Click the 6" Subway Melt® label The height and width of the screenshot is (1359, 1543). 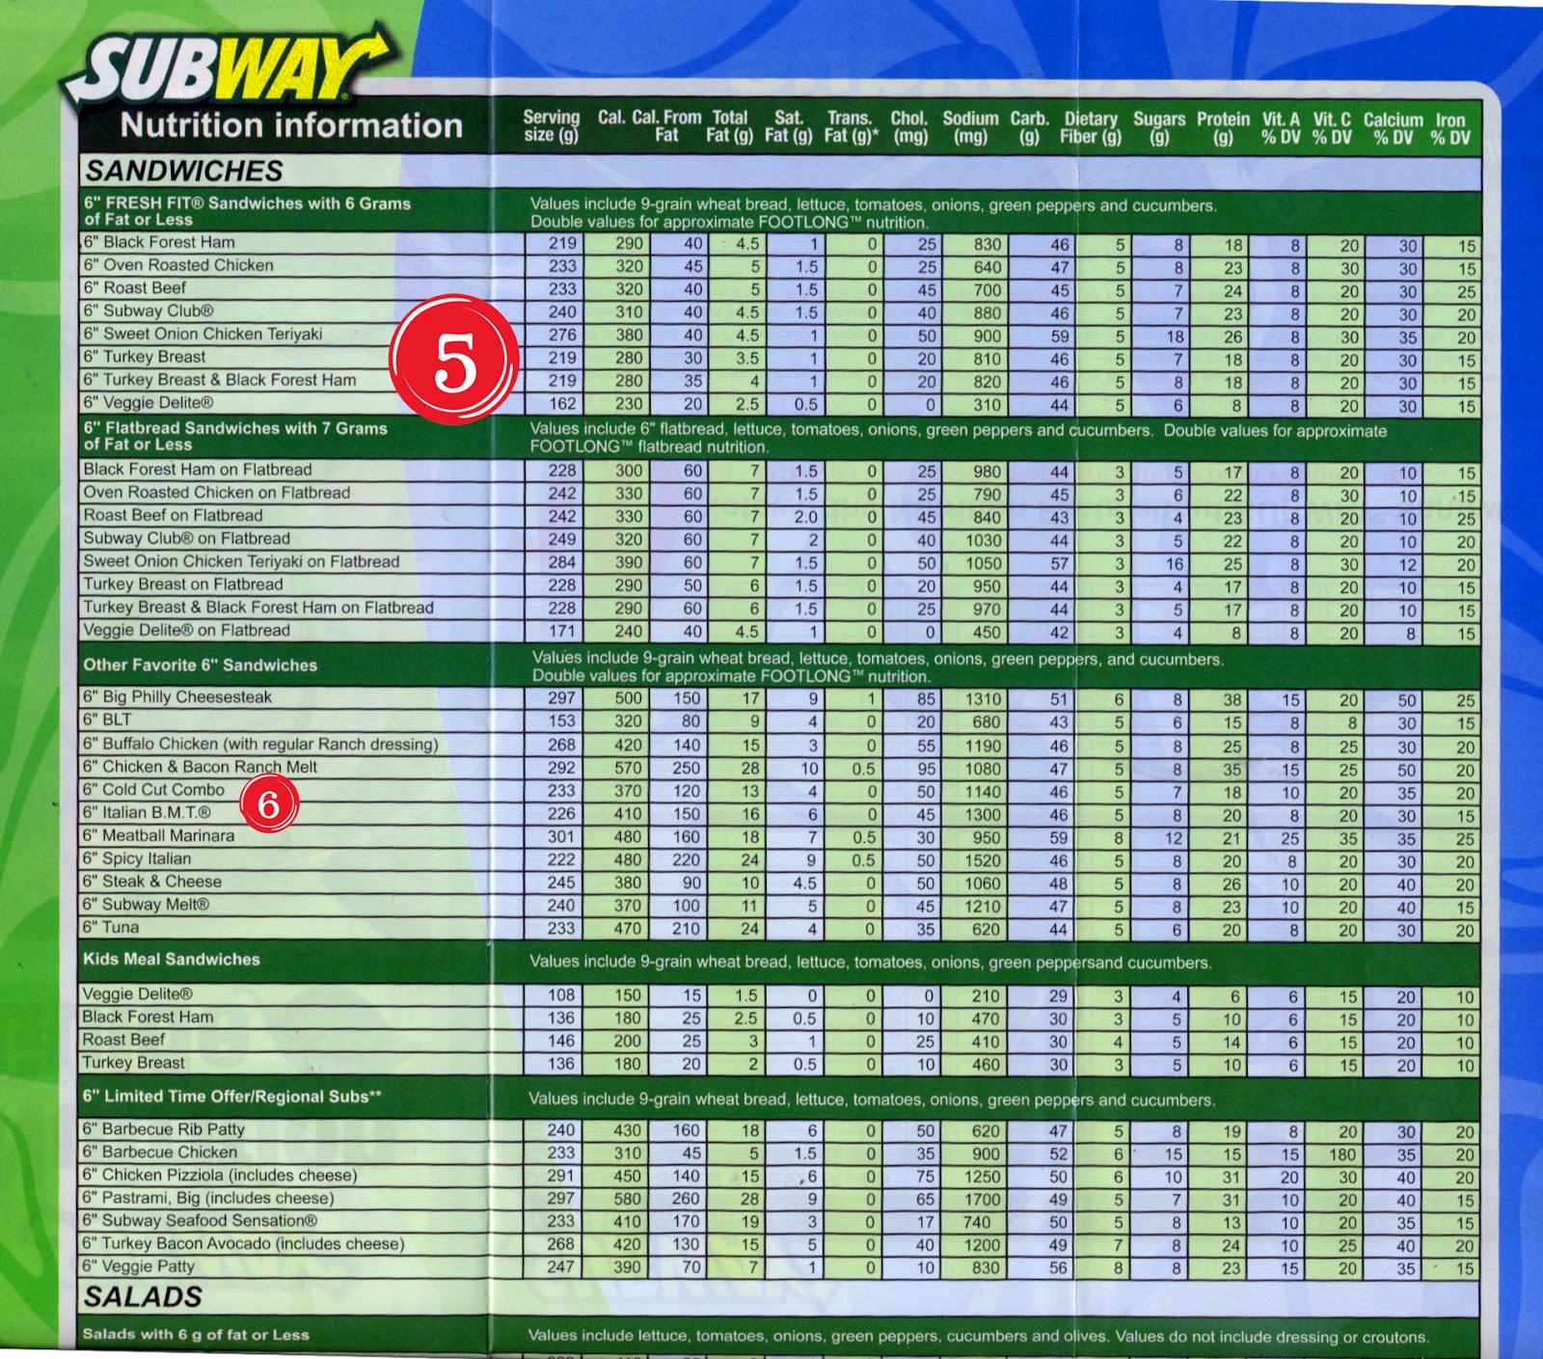(146, 905)
